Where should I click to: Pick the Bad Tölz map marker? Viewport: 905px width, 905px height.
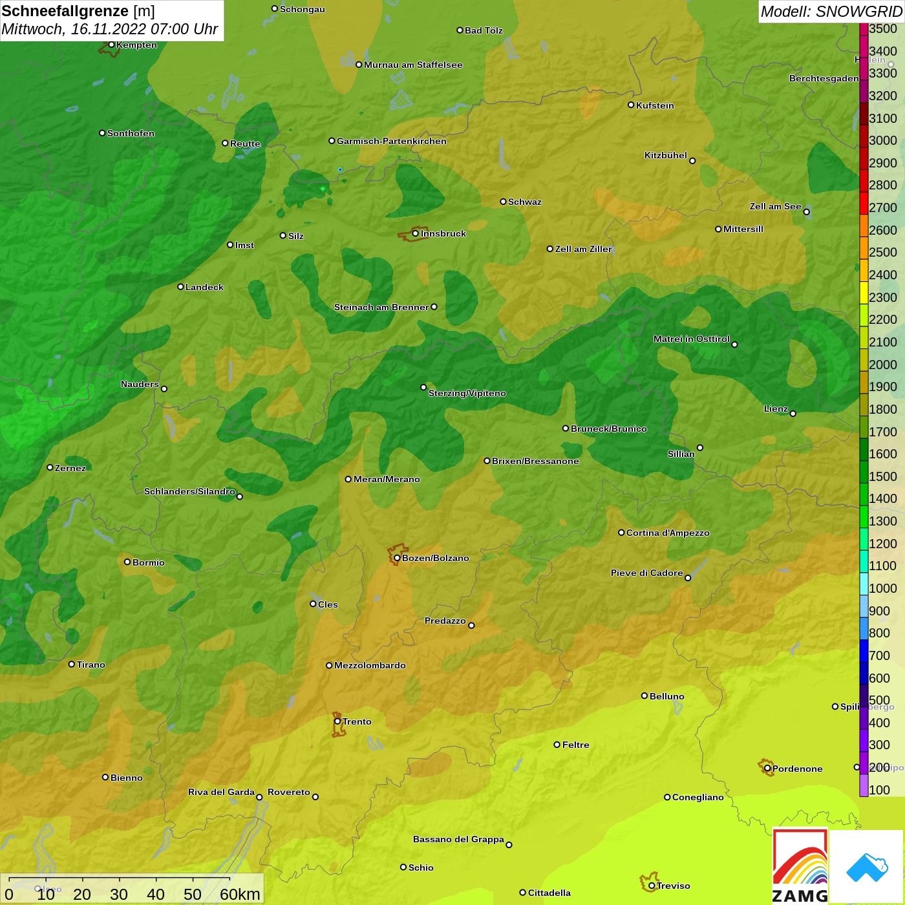pyautogui.click(x=460, y=30)
